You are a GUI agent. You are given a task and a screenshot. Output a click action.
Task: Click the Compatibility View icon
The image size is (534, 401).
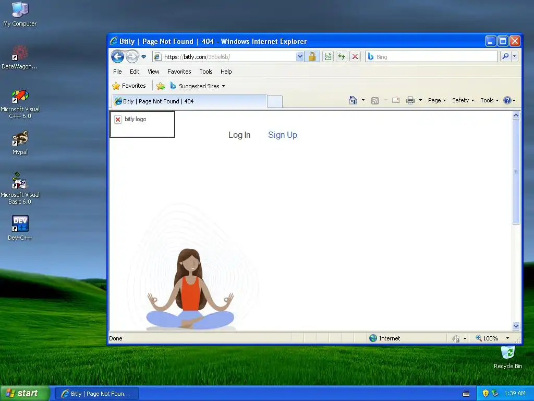328,56
